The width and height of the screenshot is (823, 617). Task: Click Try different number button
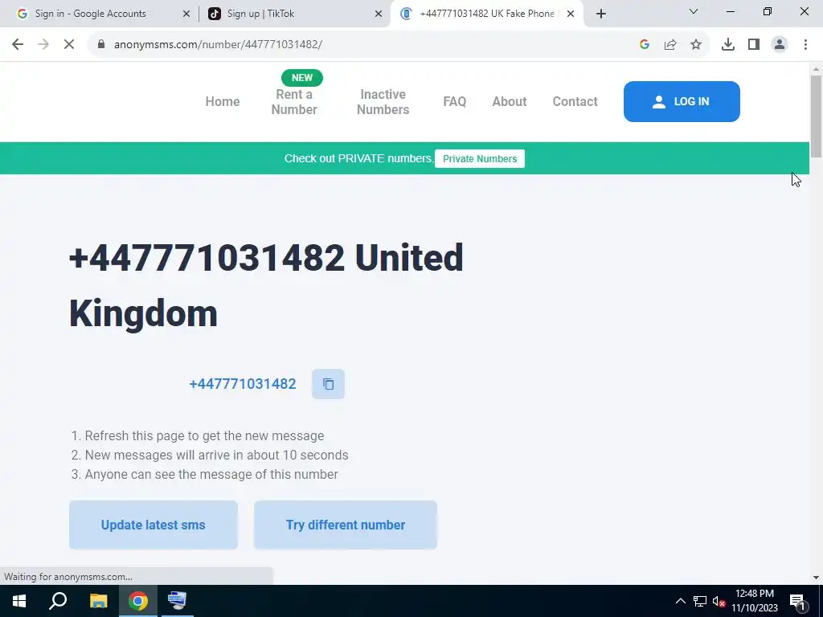coord(346,525)
